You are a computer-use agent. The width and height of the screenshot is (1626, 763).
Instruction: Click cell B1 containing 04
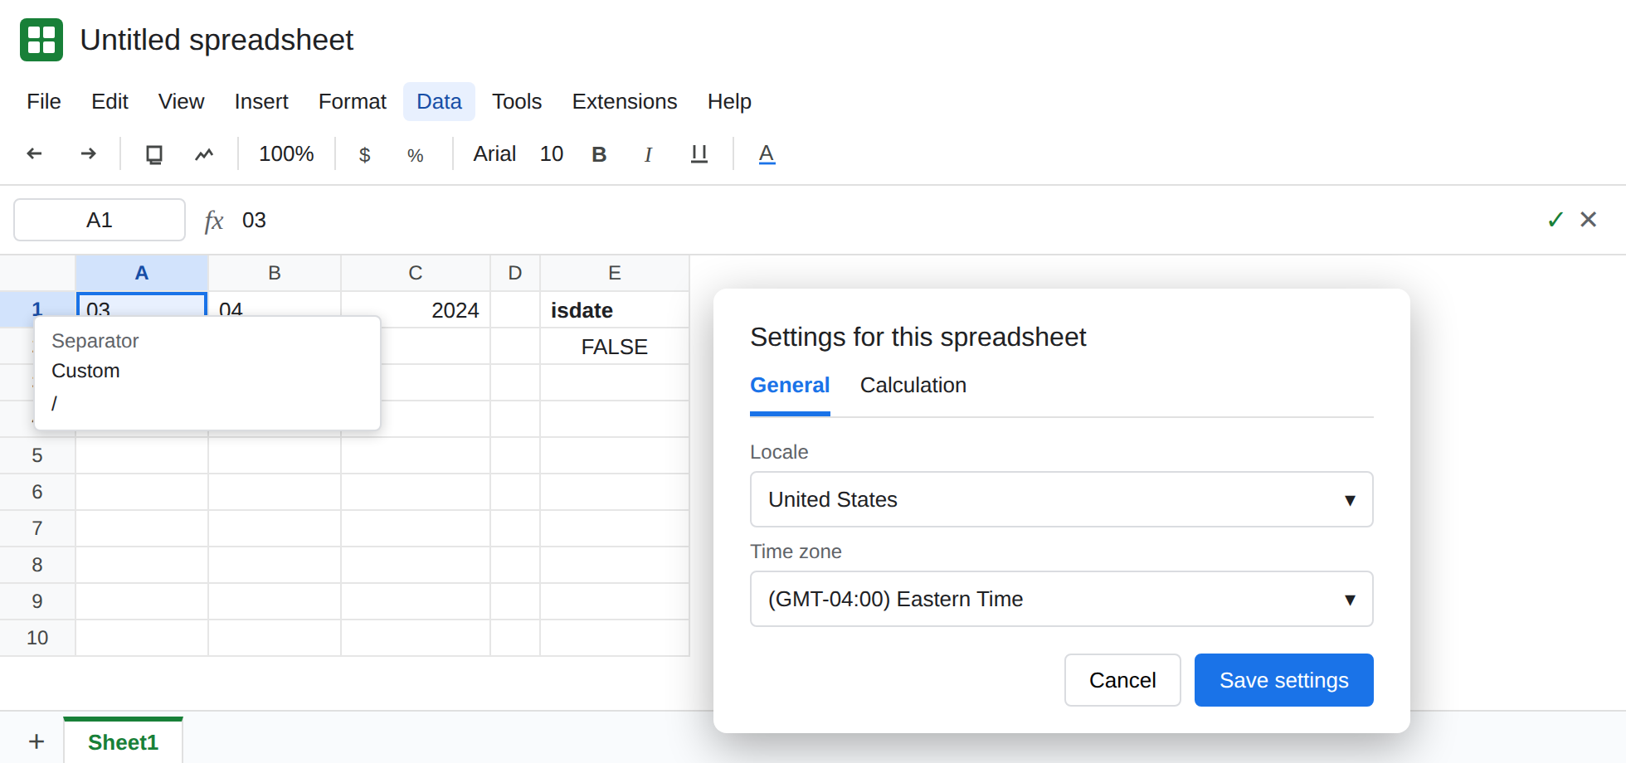click(x=275, y=304)
